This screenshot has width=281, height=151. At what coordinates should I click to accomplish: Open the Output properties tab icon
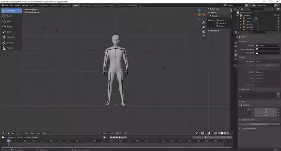[235, 47]
